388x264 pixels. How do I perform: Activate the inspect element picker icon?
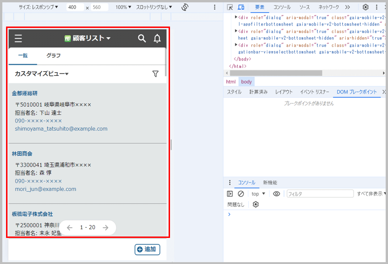[x=230, y=7]
